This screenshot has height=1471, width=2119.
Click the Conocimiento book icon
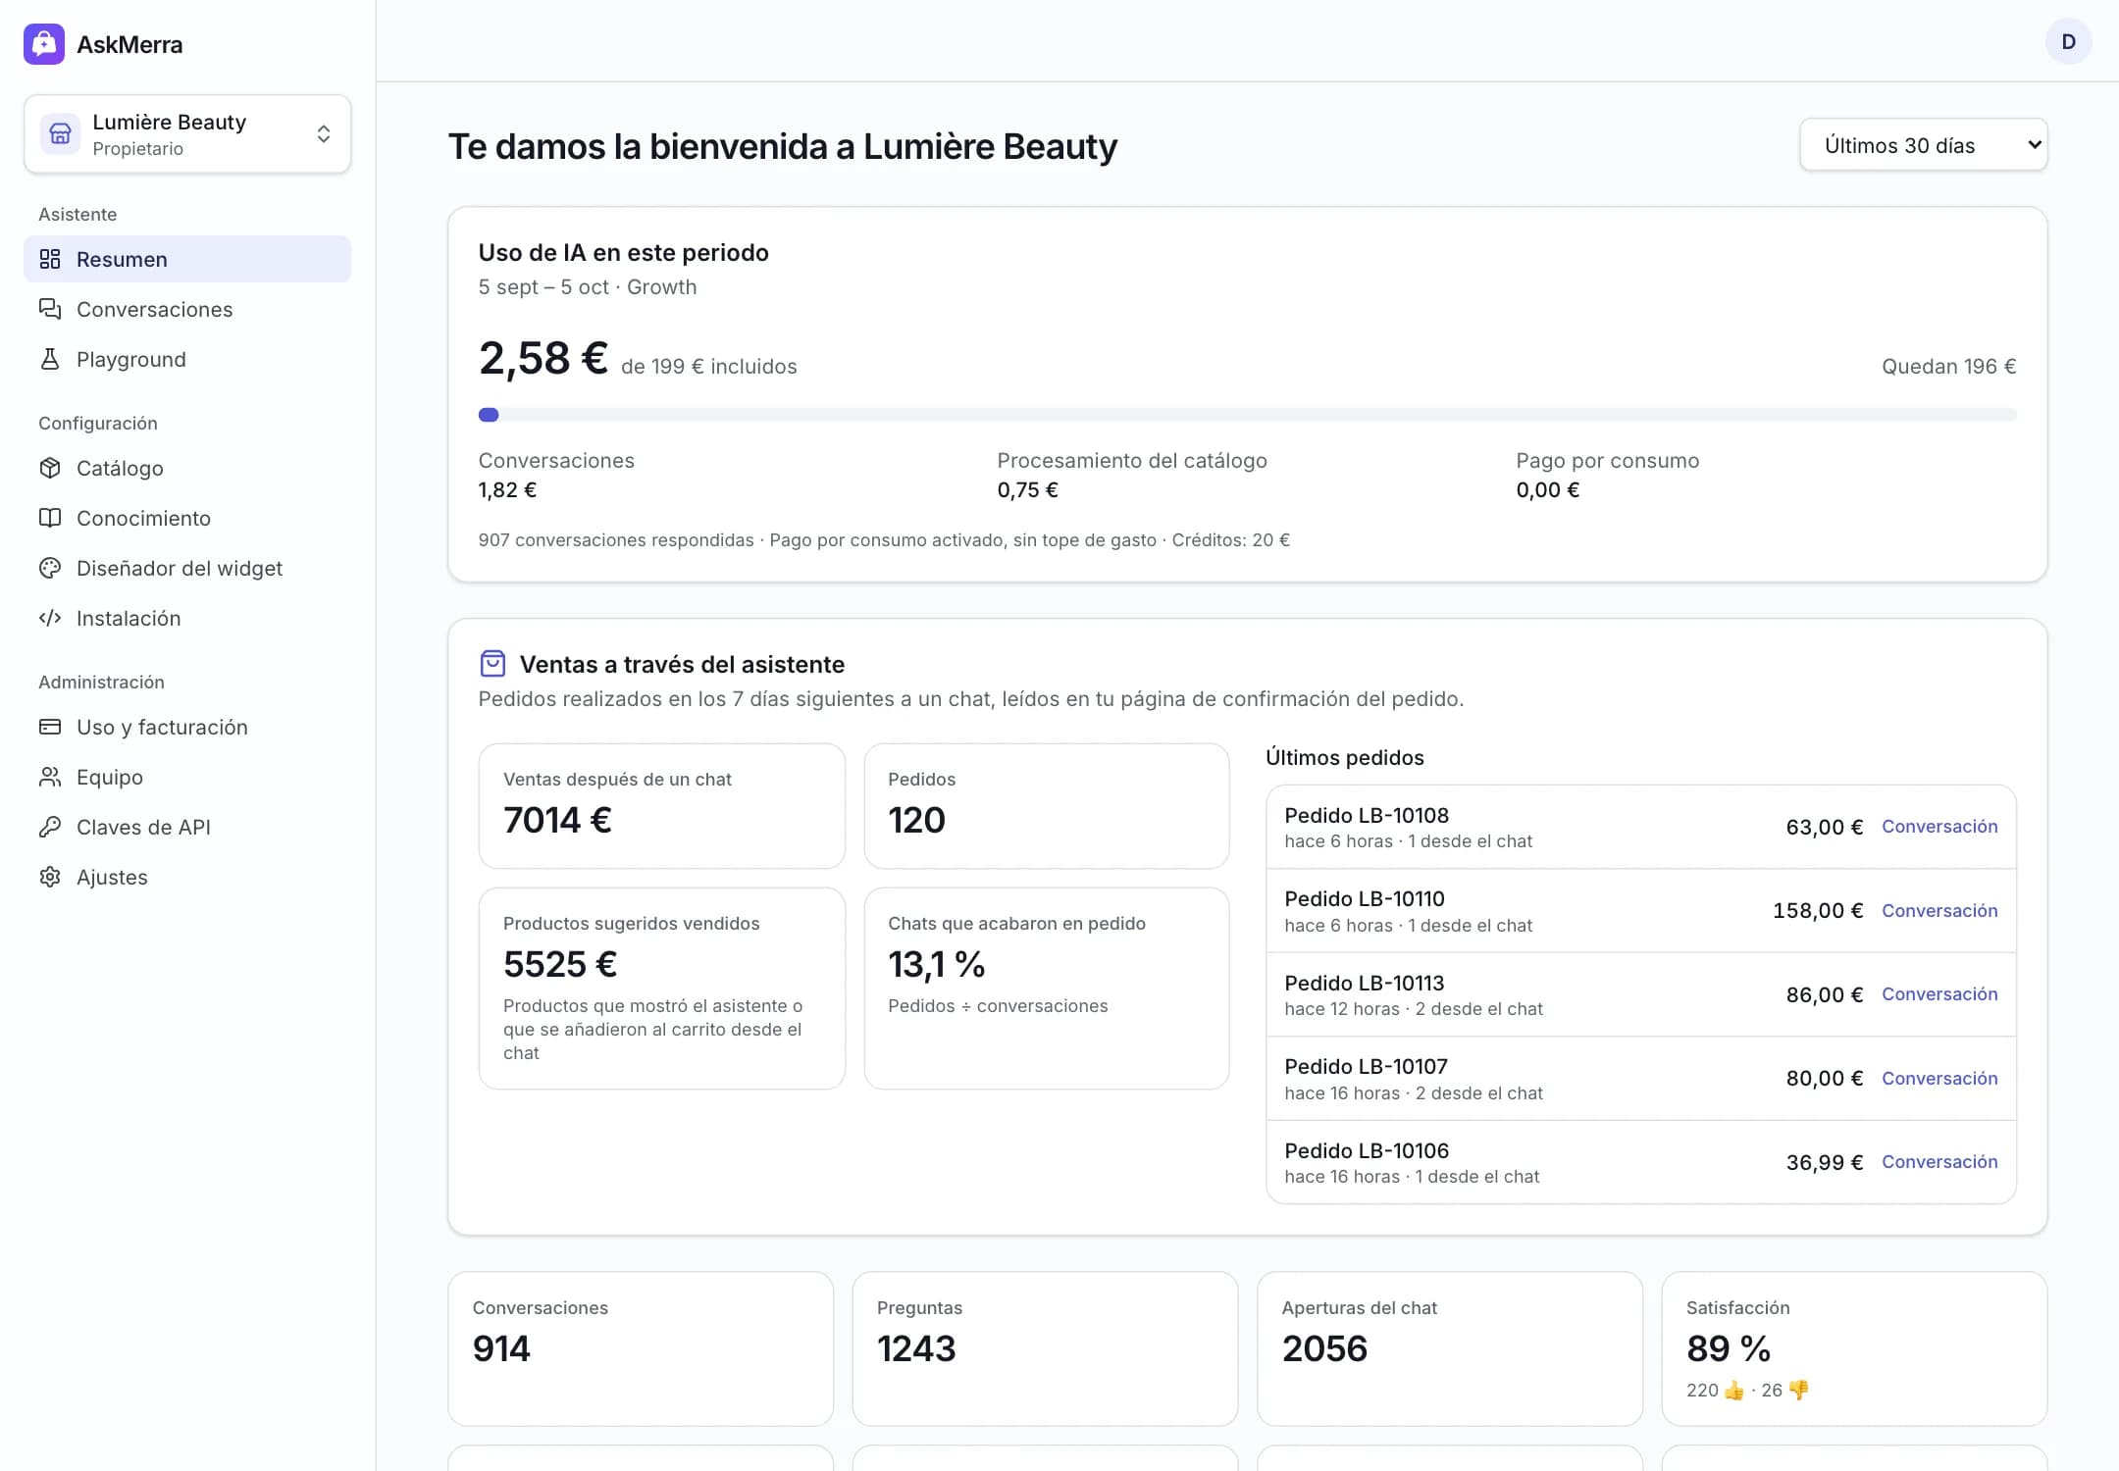(x=50, y=518)
